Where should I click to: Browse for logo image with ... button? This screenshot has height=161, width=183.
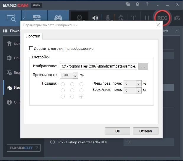(x=143, y=66)
